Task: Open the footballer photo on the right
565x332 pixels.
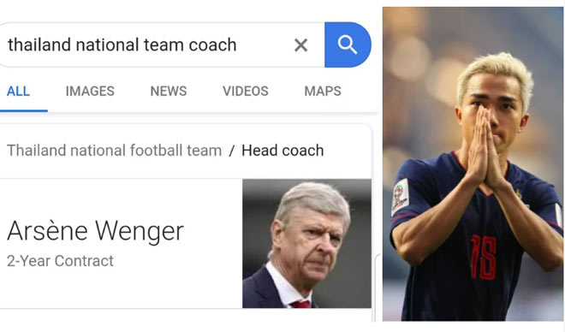Action: [473, 163]
